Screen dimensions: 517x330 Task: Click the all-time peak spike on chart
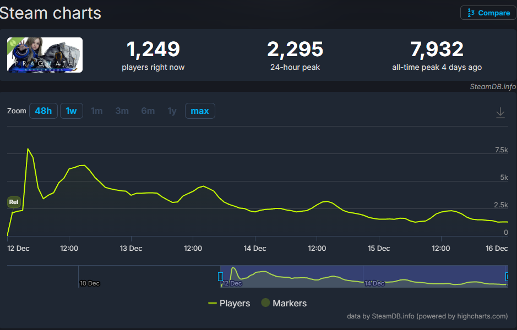28,149
